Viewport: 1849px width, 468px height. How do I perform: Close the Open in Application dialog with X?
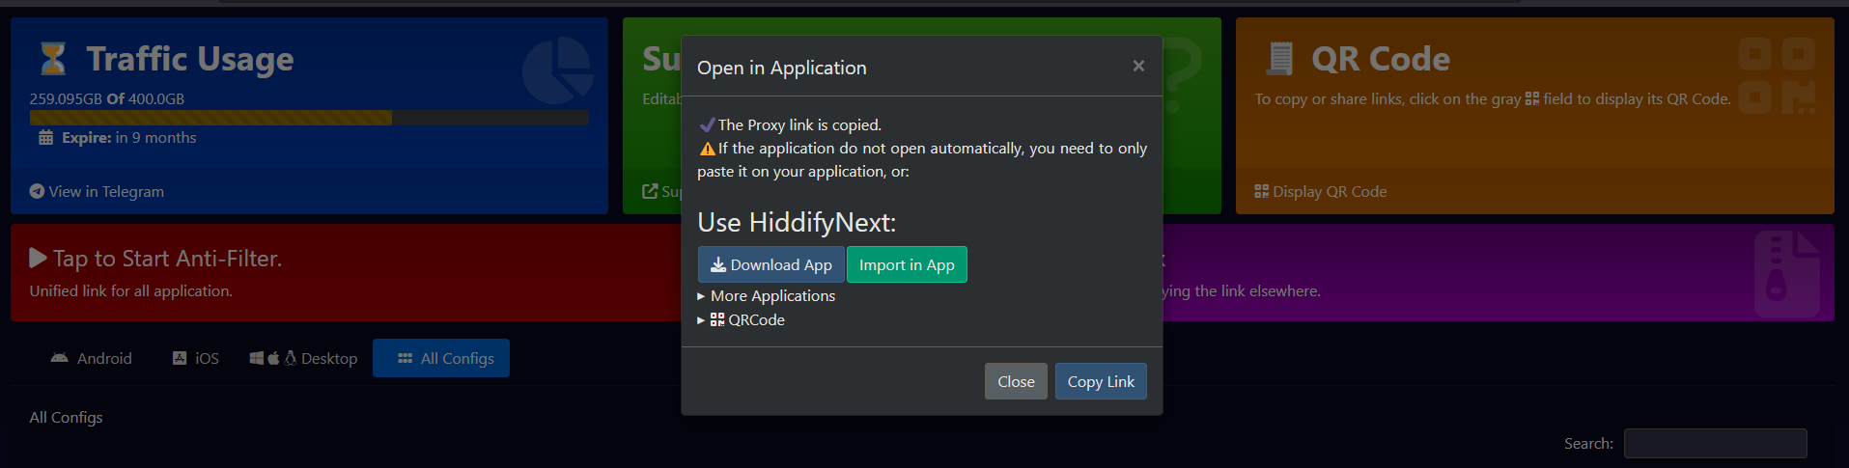point(1138,66)
